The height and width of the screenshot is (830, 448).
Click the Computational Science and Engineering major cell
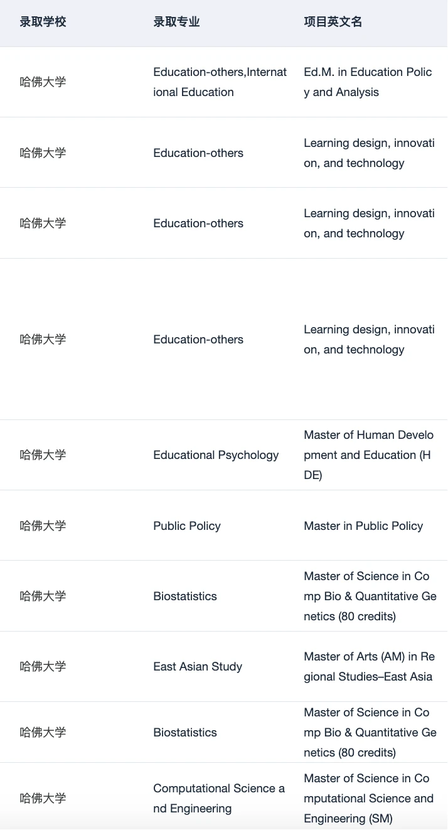pos(219,799)
